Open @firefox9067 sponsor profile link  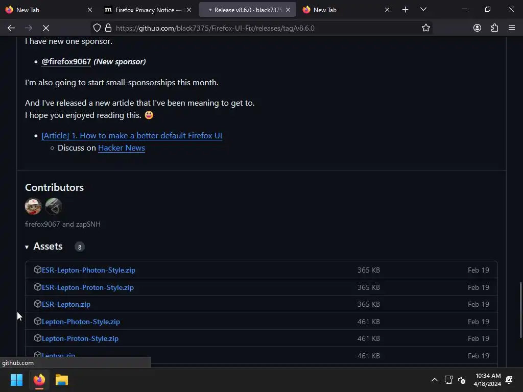point(66,62)
